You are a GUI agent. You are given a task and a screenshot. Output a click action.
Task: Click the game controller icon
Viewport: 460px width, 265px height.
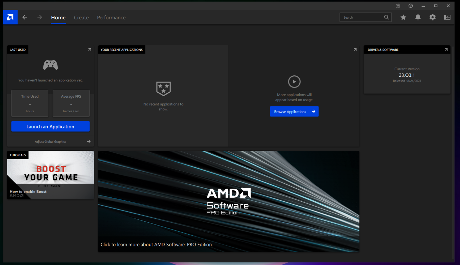coord(50,65)
